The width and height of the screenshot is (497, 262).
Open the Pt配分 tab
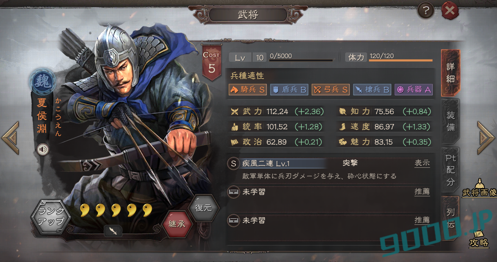[450, 170]
